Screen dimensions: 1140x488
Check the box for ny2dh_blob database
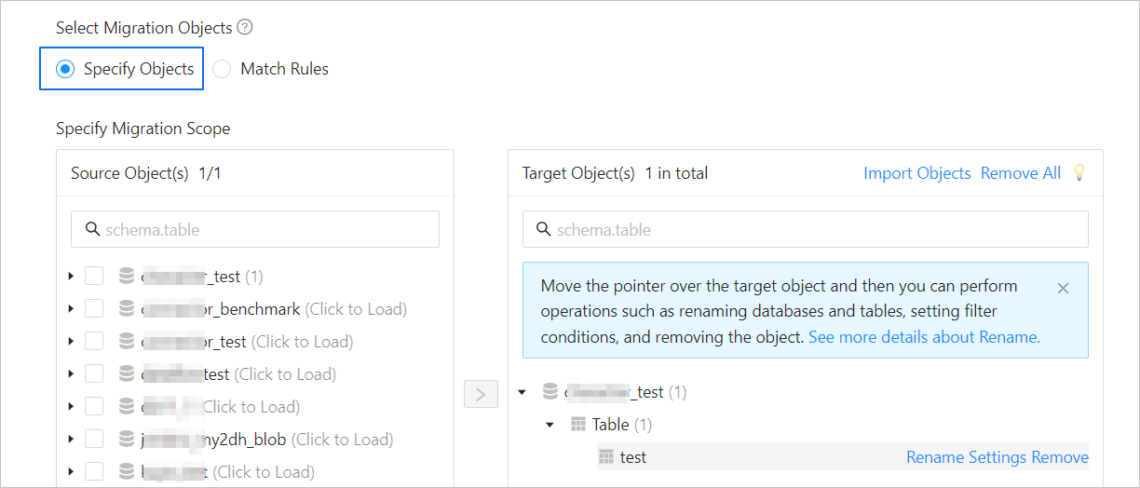pyautogui.click(x=94, y=440)
